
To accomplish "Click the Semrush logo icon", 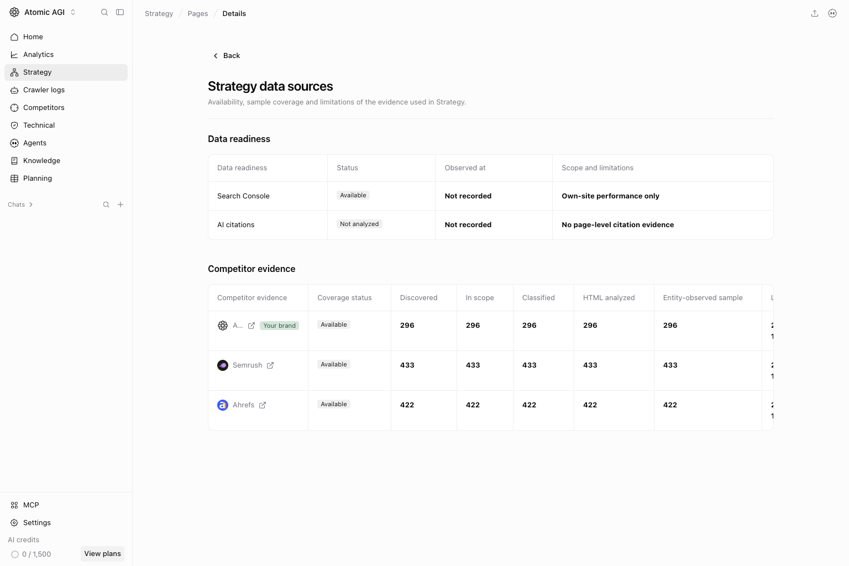I will tap(223, 365).
